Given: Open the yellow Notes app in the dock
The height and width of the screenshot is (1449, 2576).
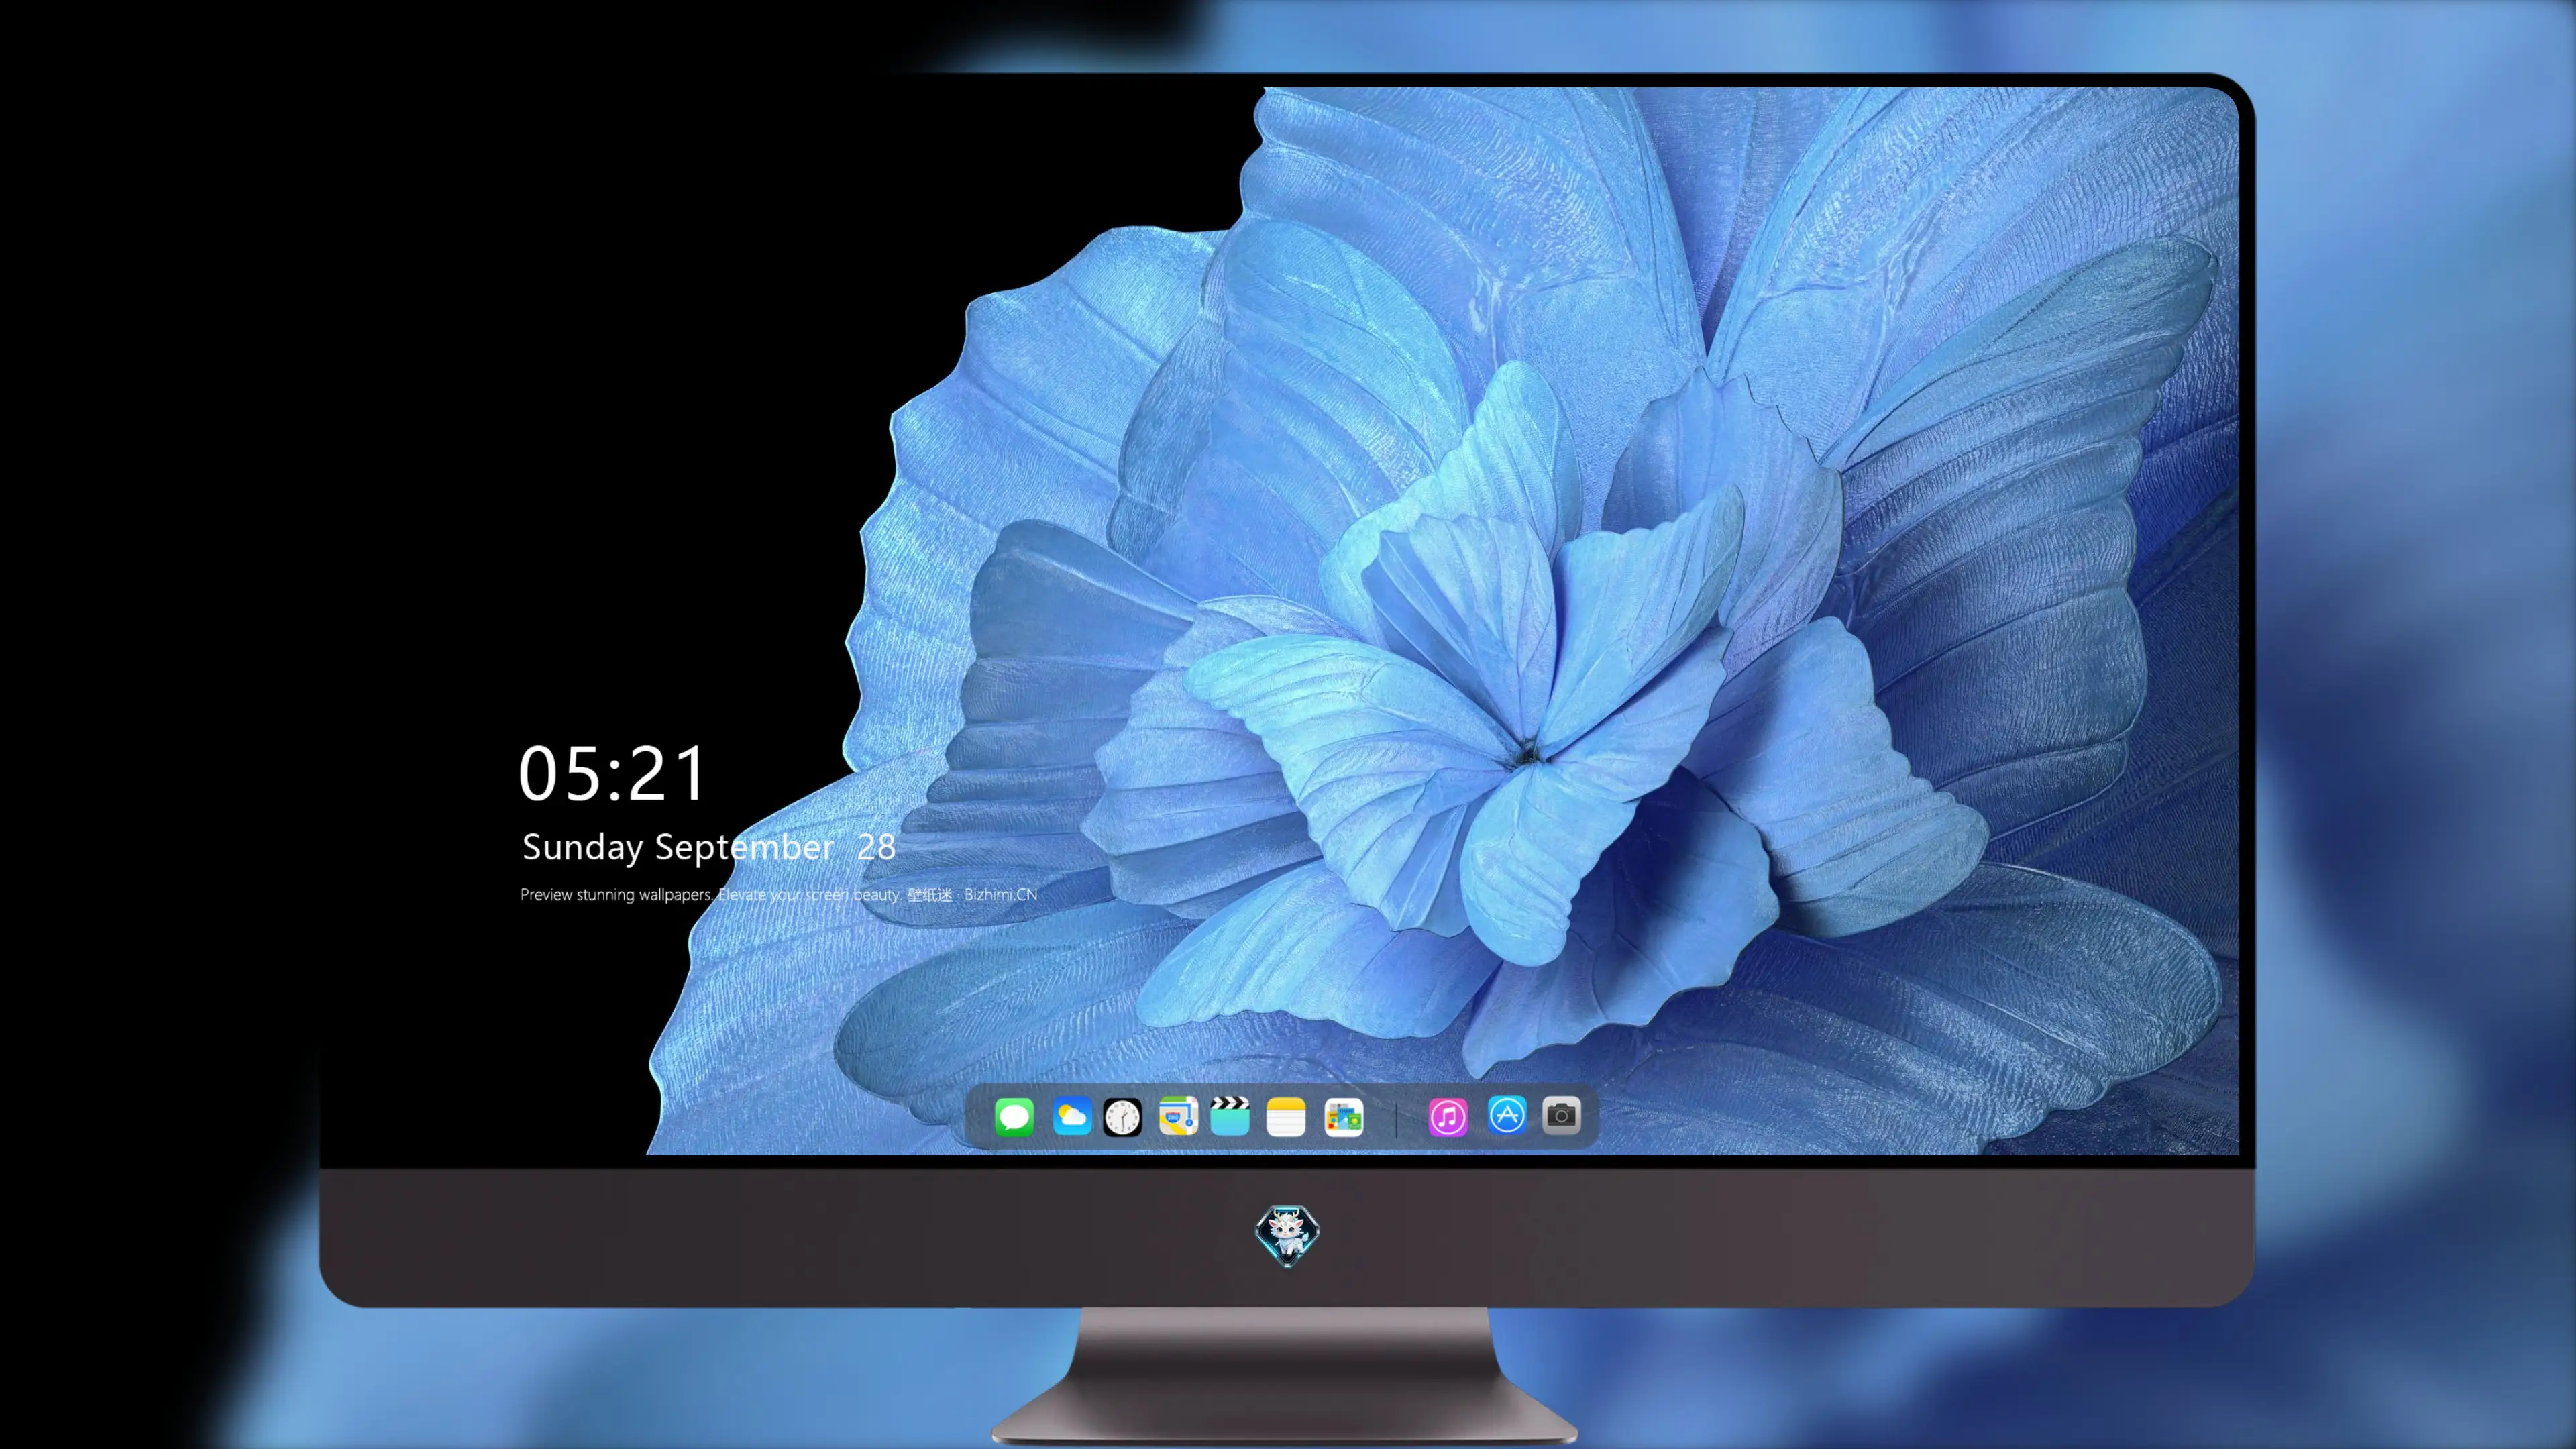Looking at the screenshot, I should 1286,1117.
